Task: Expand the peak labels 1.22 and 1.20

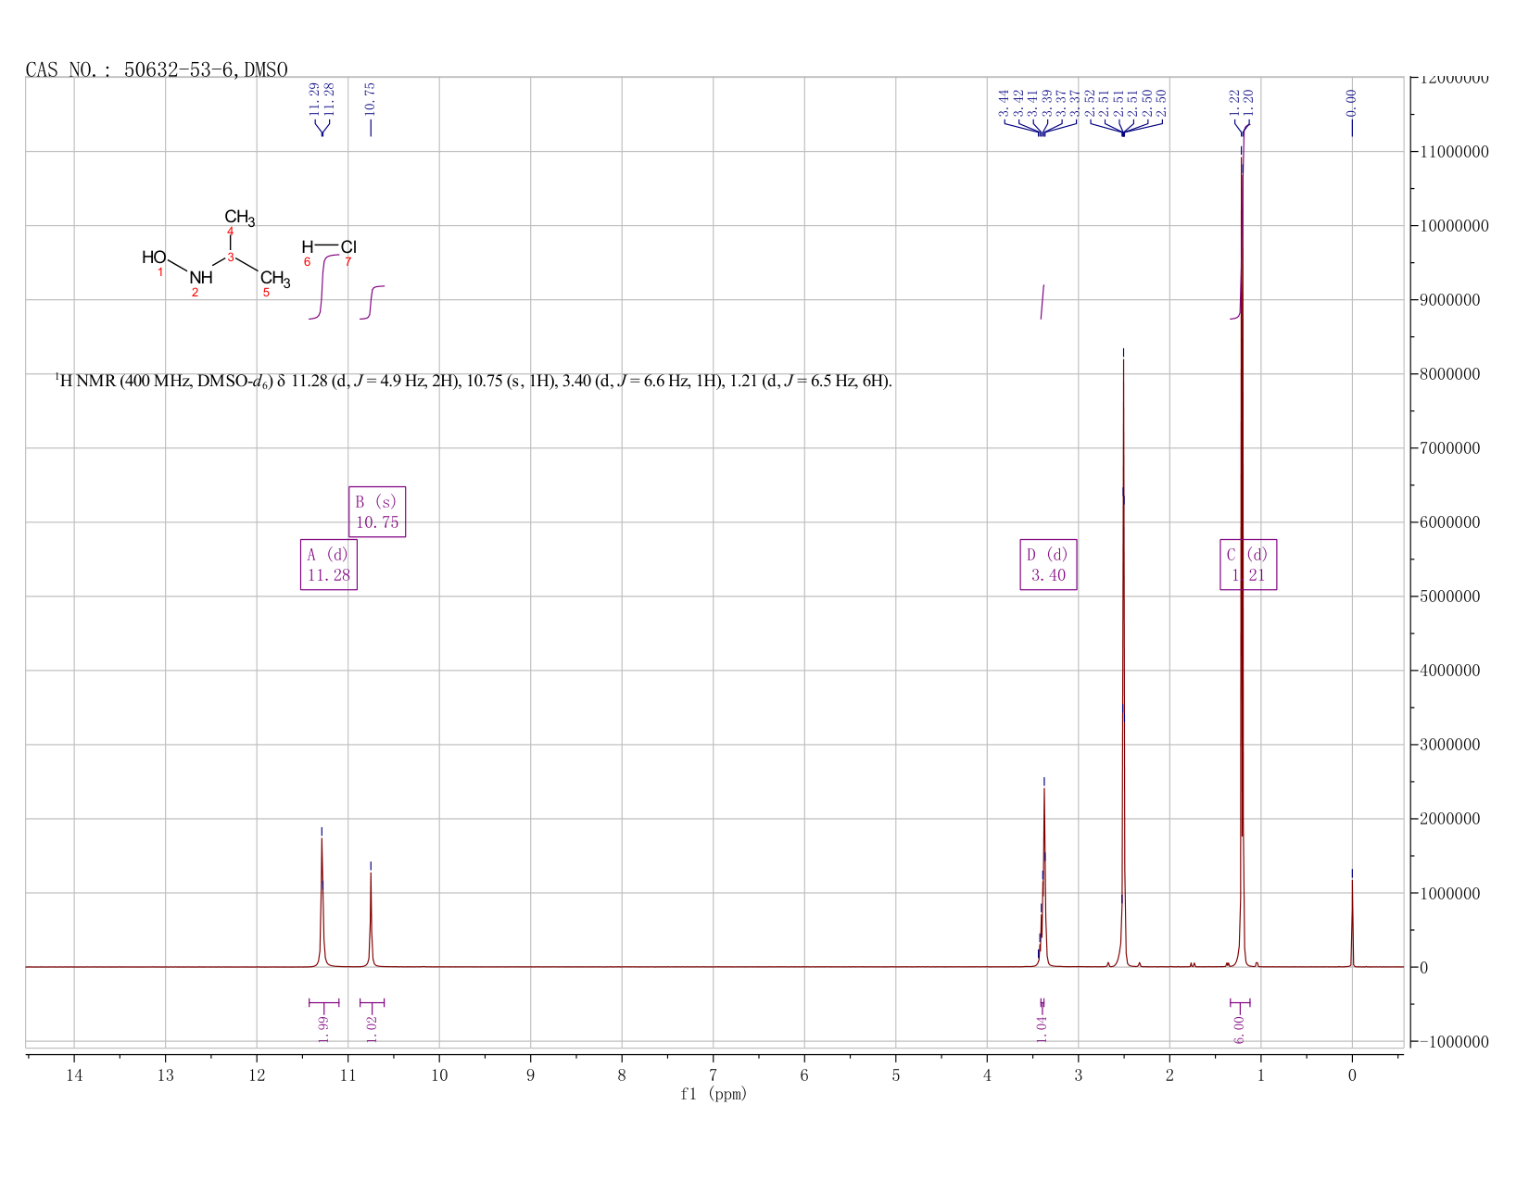Action: (1242, 102)
